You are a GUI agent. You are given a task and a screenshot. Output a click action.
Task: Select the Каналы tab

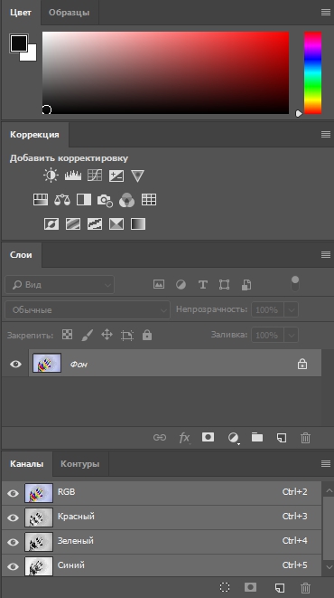(x=26, y=464)
